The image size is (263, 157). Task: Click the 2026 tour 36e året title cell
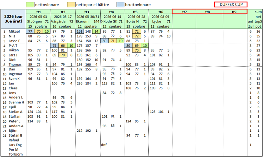tap(13, 19)
